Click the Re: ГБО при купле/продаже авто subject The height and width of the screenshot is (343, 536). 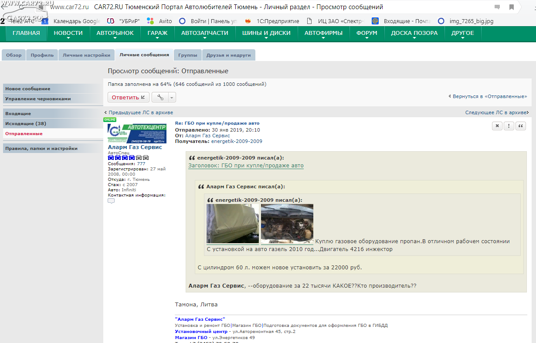pyautogui.click(x=217, y=123)
